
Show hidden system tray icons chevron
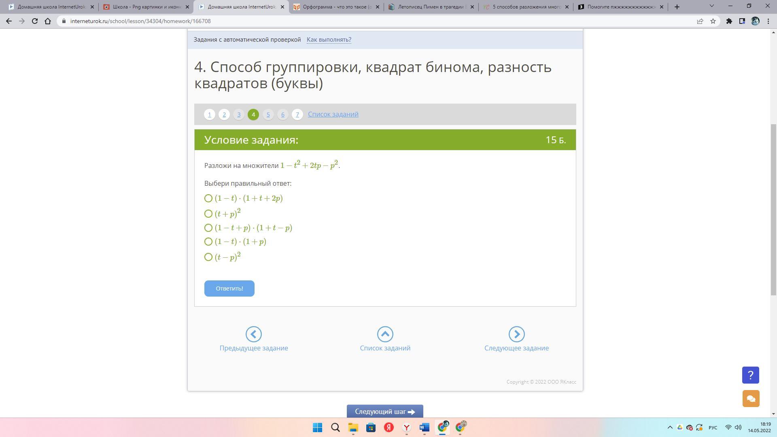670,427
